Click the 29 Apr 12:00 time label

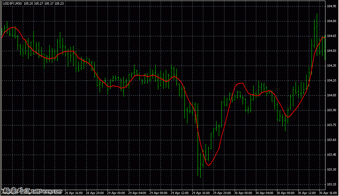pyautogui.click(x=180, y=193)
